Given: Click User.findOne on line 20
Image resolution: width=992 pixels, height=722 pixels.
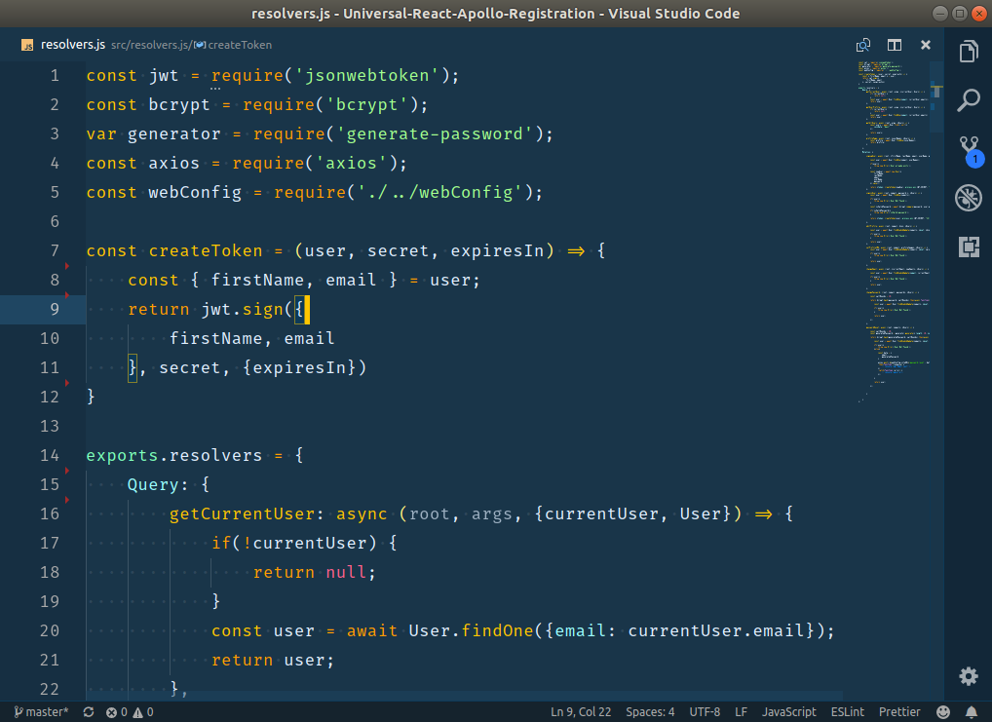Looking at the screenshot, I should coord(472,630).
